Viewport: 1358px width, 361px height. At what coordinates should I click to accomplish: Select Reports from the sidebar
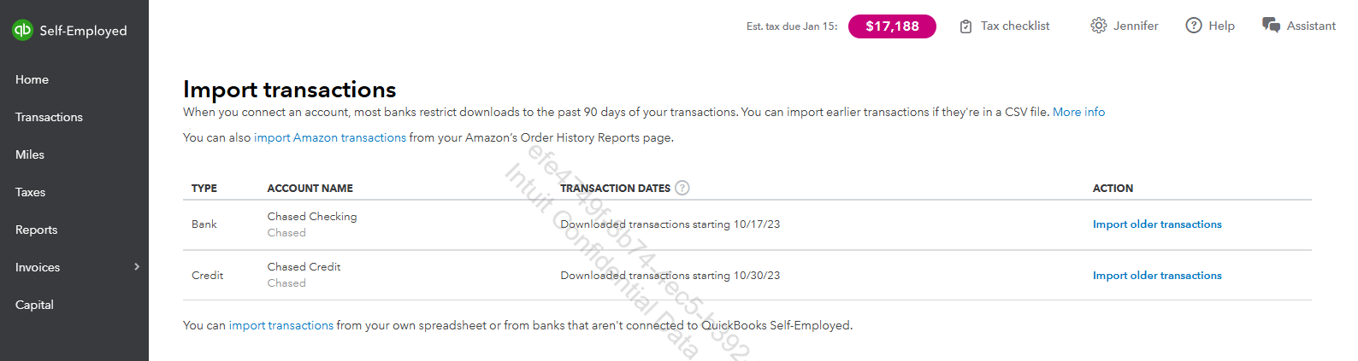tap(36, 230)
